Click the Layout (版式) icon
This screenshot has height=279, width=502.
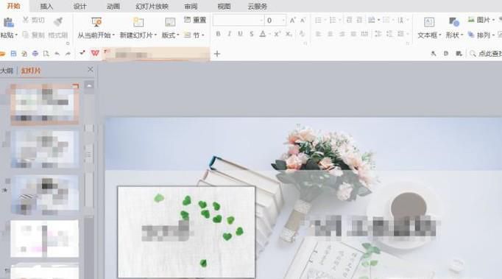(170, 22)
